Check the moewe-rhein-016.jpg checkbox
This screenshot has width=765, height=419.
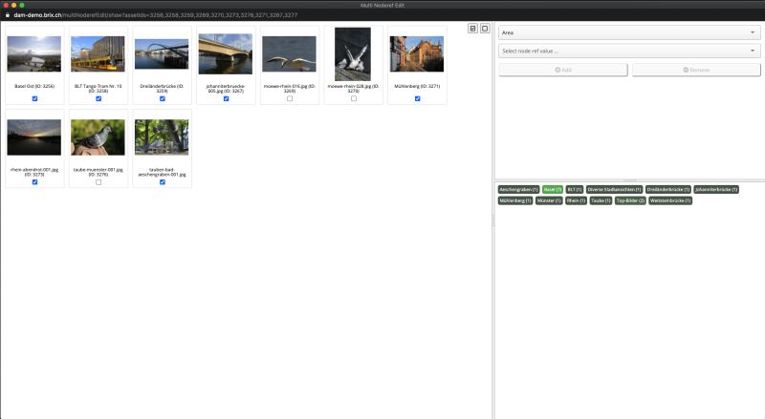coord(290,98)
